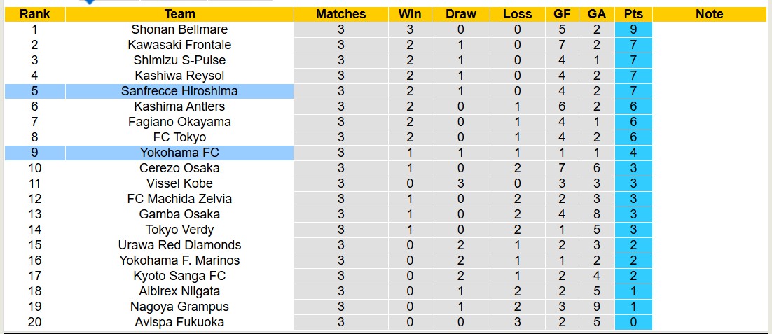
Task: Open Shonan Bellmare team entry
Action: pos(179,29)
